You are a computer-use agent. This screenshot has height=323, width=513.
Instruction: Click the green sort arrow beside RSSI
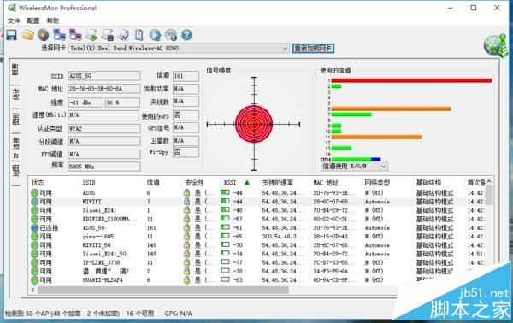pyautogui.click(x=247, y=182)
